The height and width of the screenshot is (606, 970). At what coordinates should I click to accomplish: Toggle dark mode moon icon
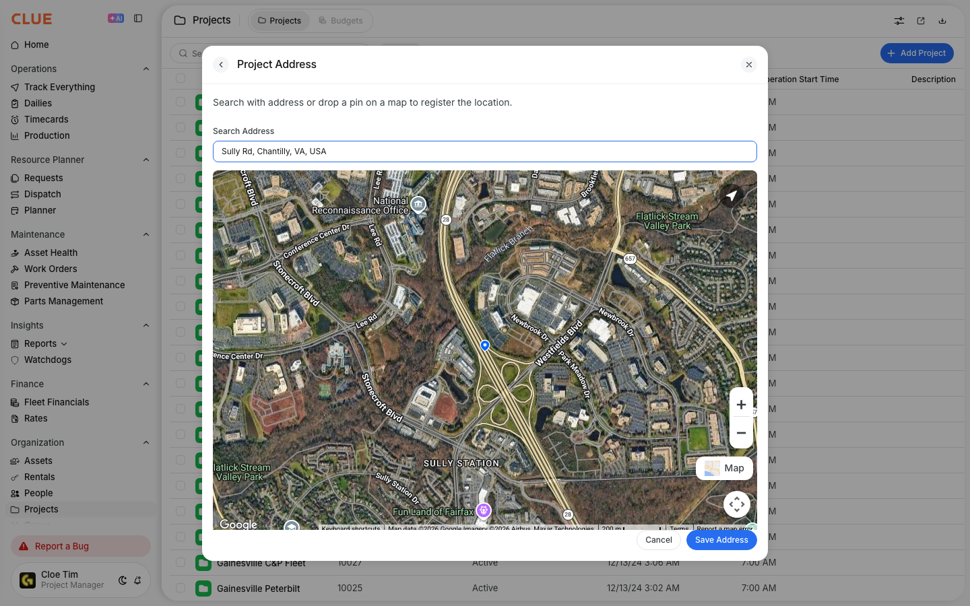click(x=123, y=580)
